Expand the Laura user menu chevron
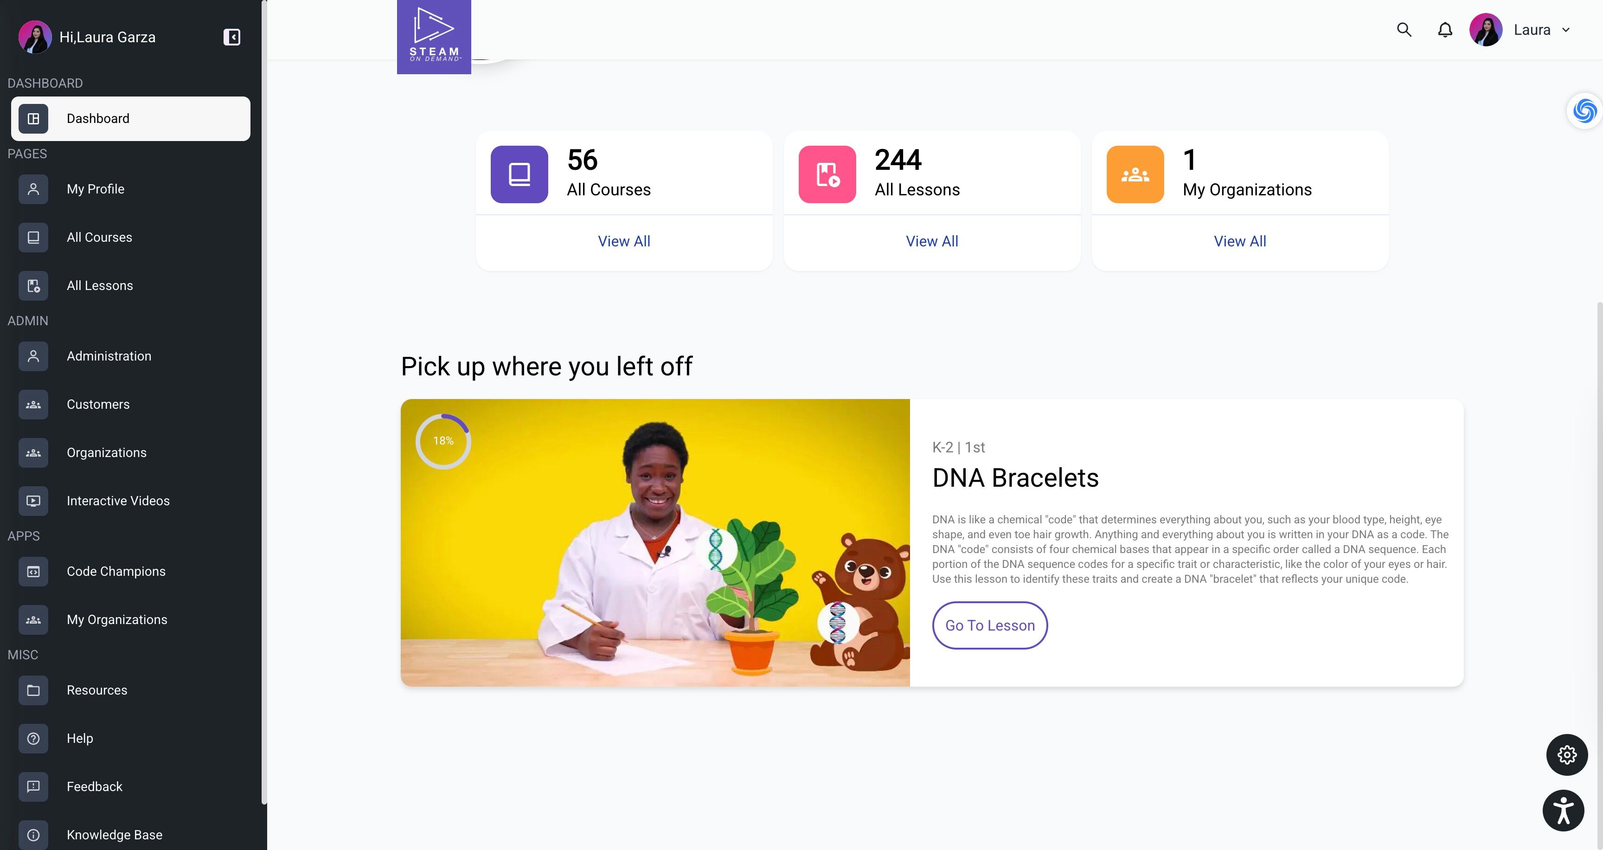Image resolution: width=1603 pixels, height=850 pixels. [1566, 30]
